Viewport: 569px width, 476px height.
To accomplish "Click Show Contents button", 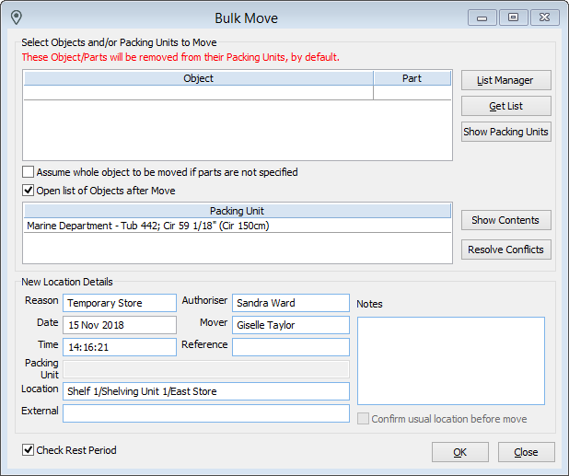I will [505, 220].
